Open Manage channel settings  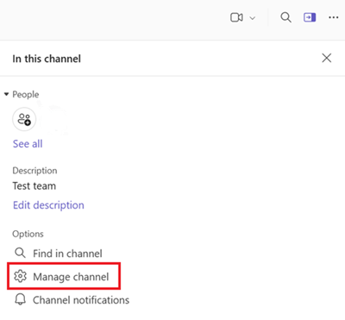click(x=64, y=276)
